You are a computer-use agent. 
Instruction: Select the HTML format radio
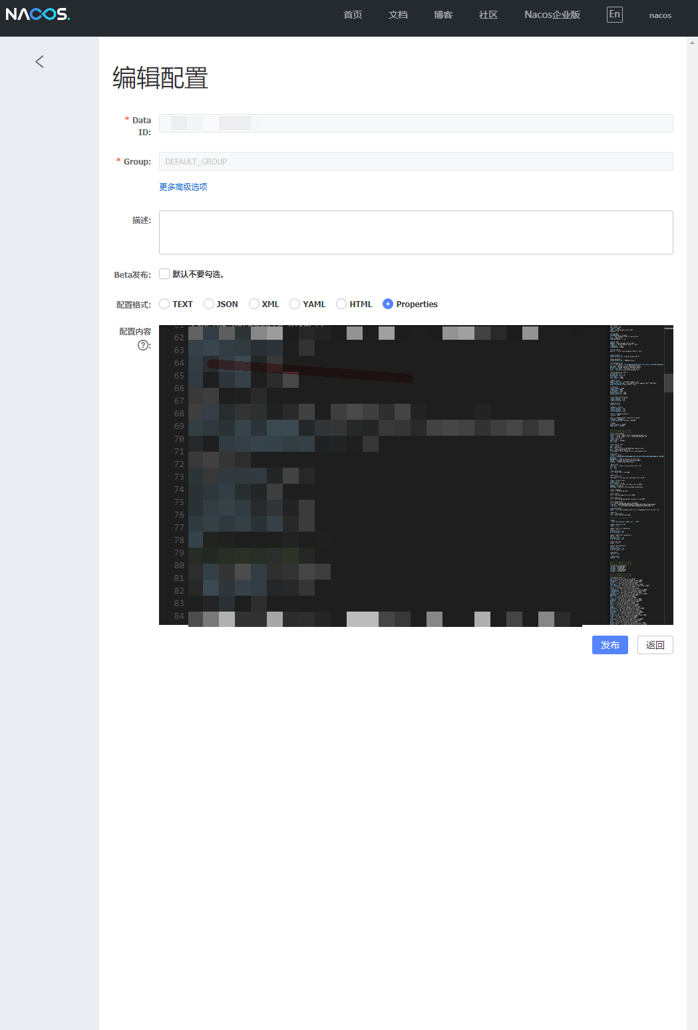coord(341,304)
